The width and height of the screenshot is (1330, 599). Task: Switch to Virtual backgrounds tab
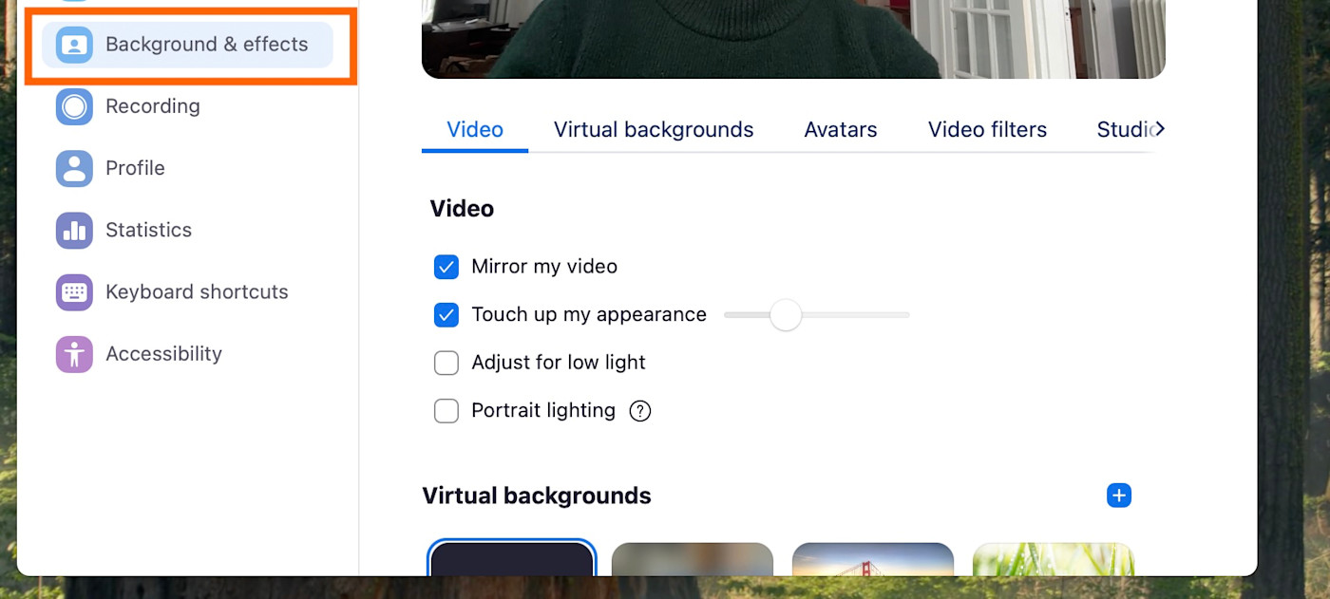tap(654, 130)
